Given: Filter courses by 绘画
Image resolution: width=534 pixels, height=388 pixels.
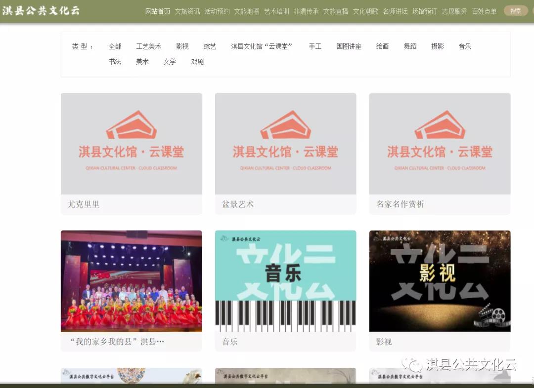Looking at the screenshot, I should 382,46.
